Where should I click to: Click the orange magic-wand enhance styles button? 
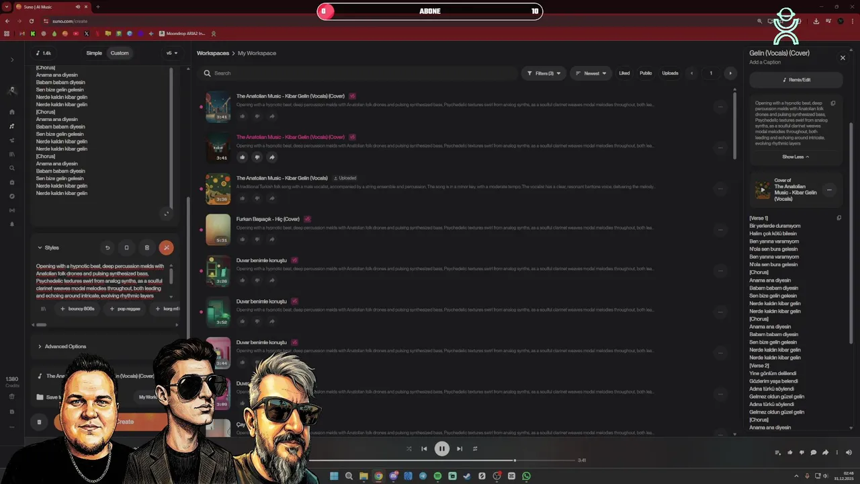[x=166, y=247]
